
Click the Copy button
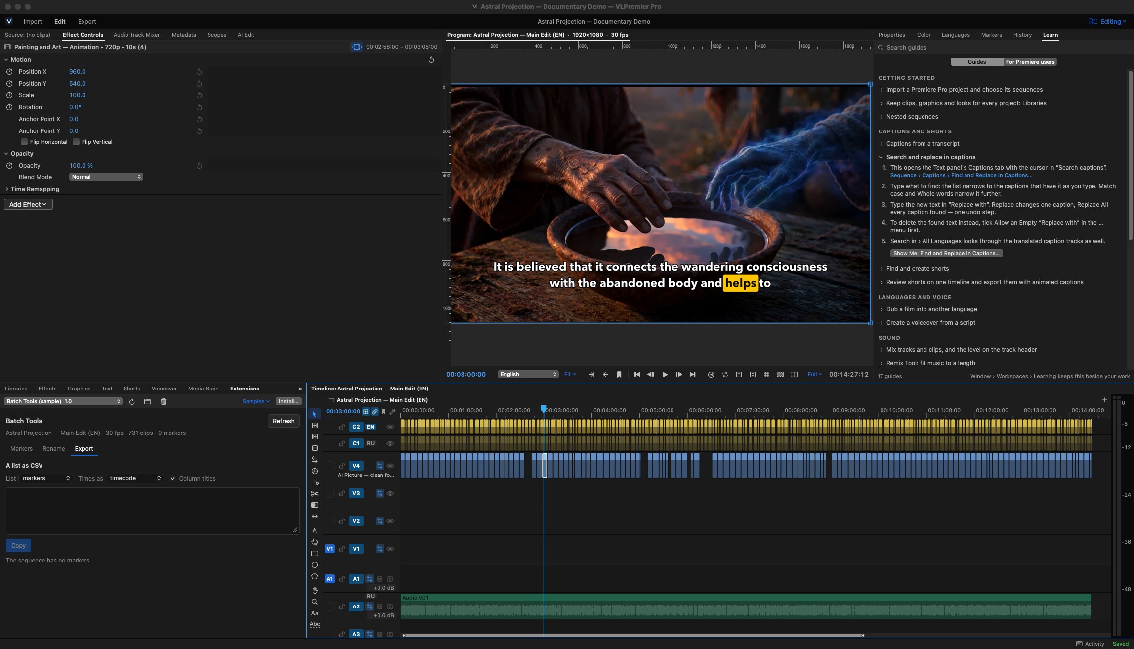pyautogui.click(x=18, y=546)
